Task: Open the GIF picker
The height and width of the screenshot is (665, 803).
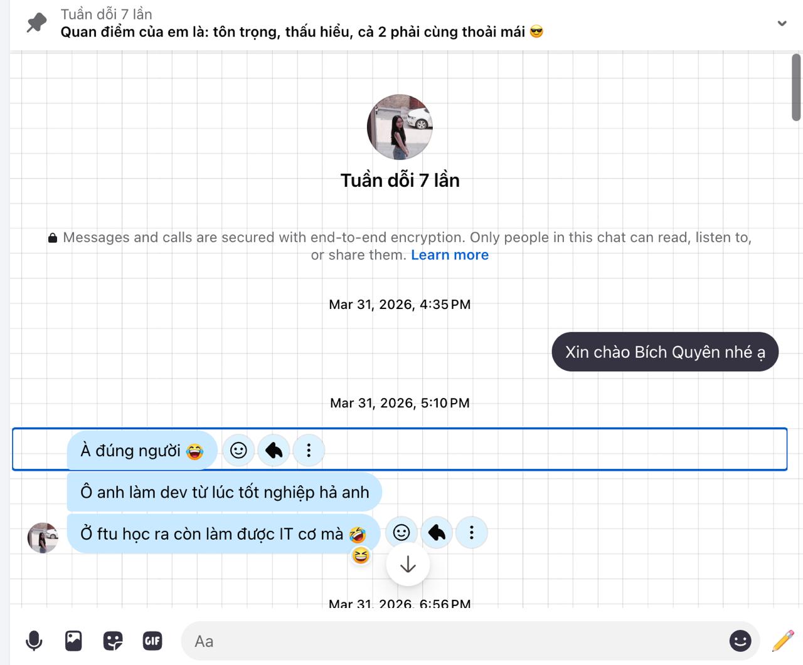Action: pos(152,641)
